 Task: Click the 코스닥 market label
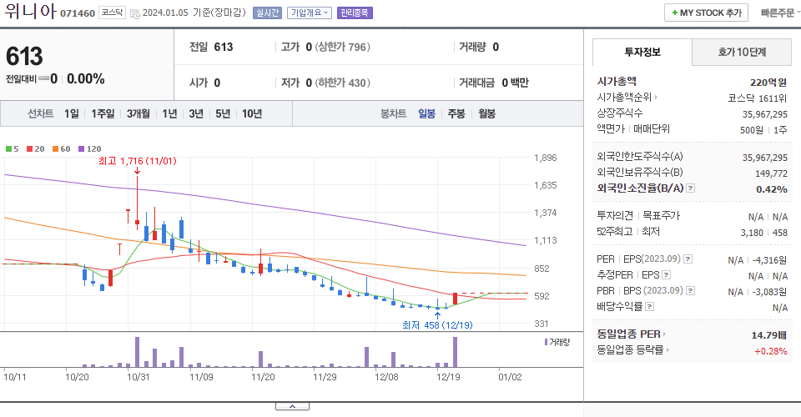(112, 13)
